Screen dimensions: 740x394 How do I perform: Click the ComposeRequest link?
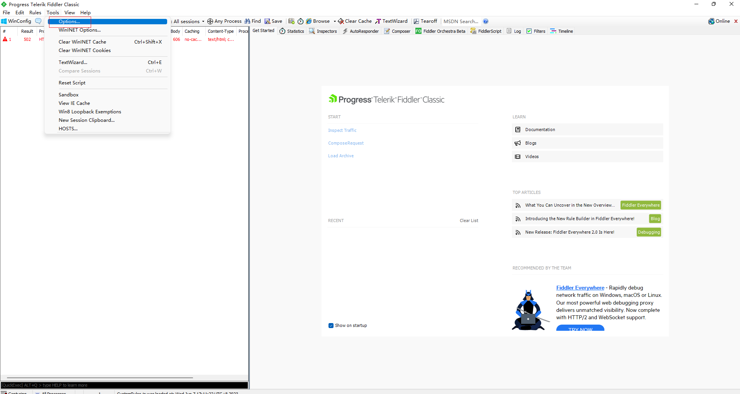click(x=346, y=143)
